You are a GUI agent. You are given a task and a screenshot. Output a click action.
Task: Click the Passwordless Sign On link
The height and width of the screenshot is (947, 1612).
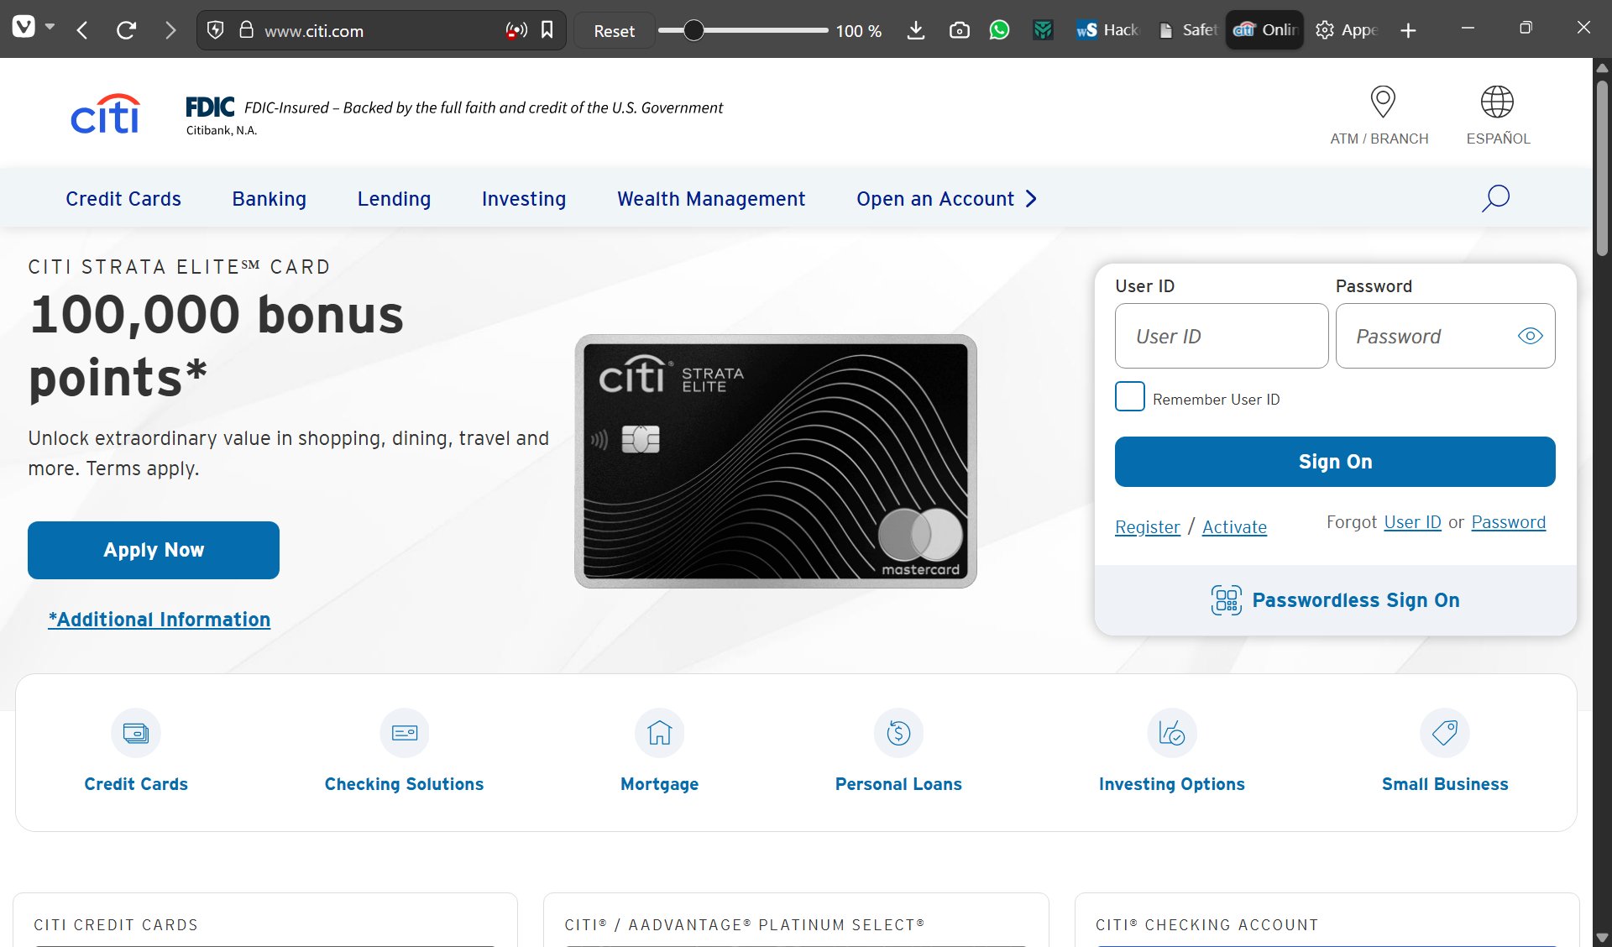1356,600
